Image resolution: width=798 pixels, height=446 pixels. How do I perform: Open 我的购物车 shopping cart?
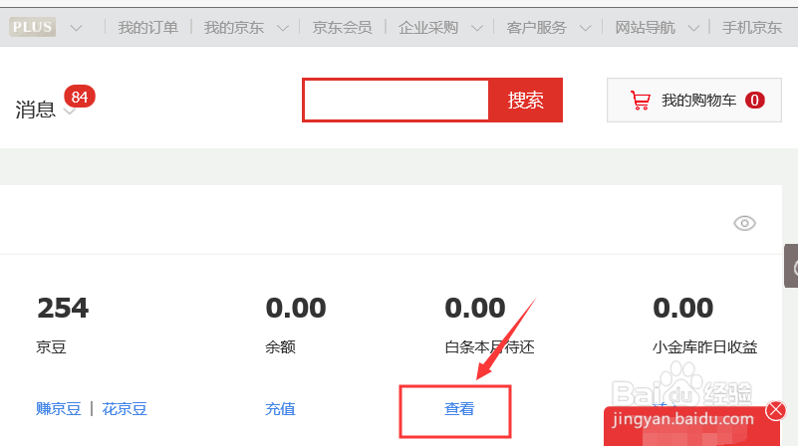pyautogui.click(x=694, y=101)
